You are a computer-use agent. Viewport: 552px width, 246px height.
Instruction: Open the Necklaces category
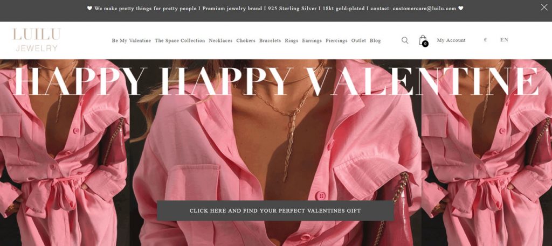point(220,41)
